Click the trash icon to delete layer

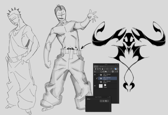(x=117, y=71)
